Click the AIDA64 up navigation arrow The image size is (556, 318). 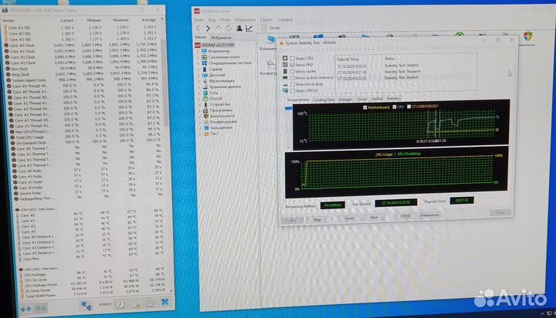218,29
